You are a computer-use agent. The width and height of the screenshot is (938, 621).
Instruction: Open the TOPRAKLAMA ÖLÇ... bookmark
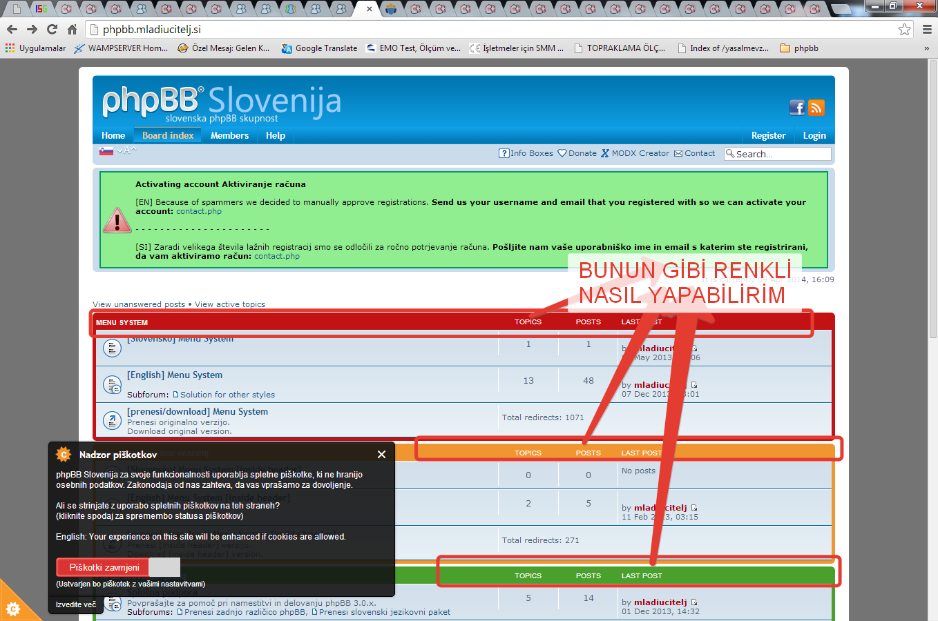pyautogui.click(x=620, y=48)
